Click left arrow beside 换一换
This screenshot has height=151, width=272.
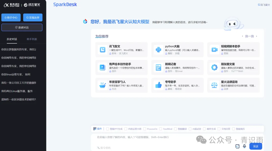(x=243, y=36)
